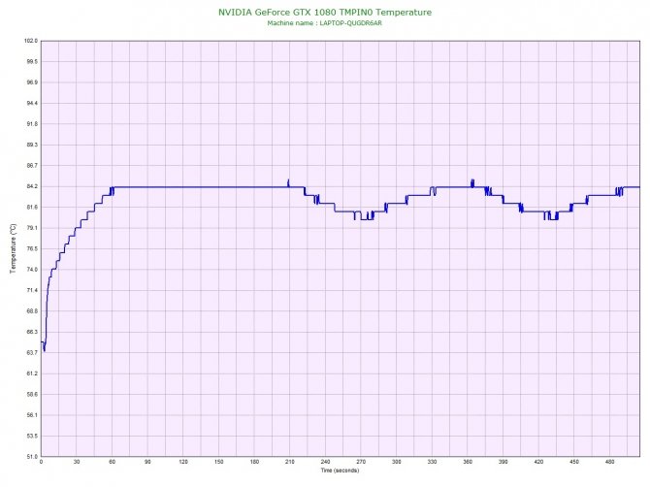Select the 270 seconds time label

coord(361,462)
